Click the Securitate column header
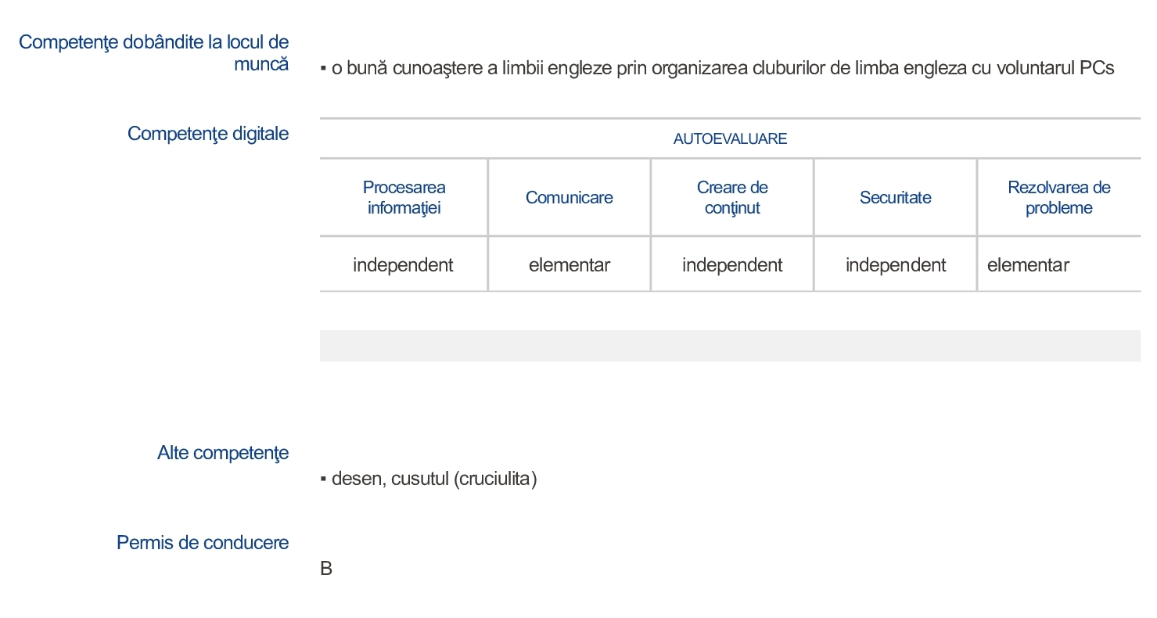This screenshot has width=1157, height=618. click(895, 198)
